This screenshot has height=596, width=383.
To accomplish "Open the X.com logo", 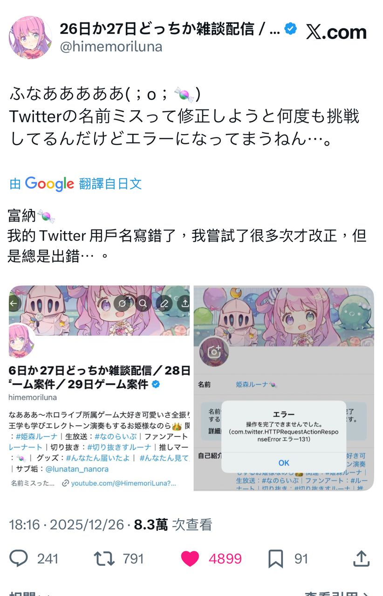I will point(336,32).
